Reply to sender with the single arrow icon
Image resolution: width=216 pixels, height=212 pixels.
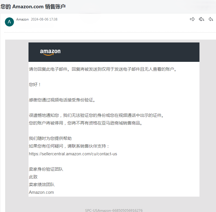(211, 19)
